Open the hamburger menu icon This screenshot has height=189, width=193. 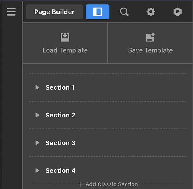coord(11,12)
